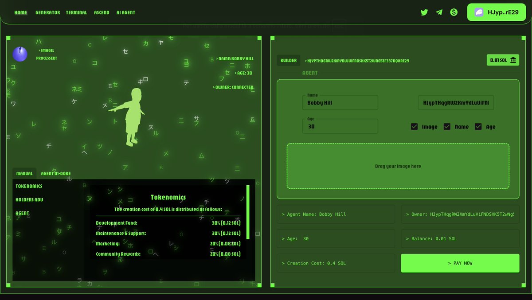Click the green silhouette child figure

(129, 117)
